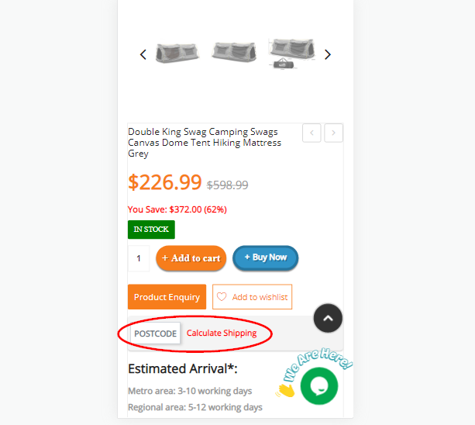Click the next thumbnail carousel arrow

(x=328, y=54)
